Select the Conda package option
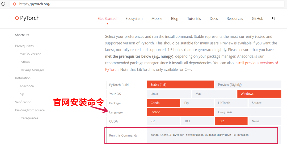Viewport: 287px width, 152px height. point(164,103)
